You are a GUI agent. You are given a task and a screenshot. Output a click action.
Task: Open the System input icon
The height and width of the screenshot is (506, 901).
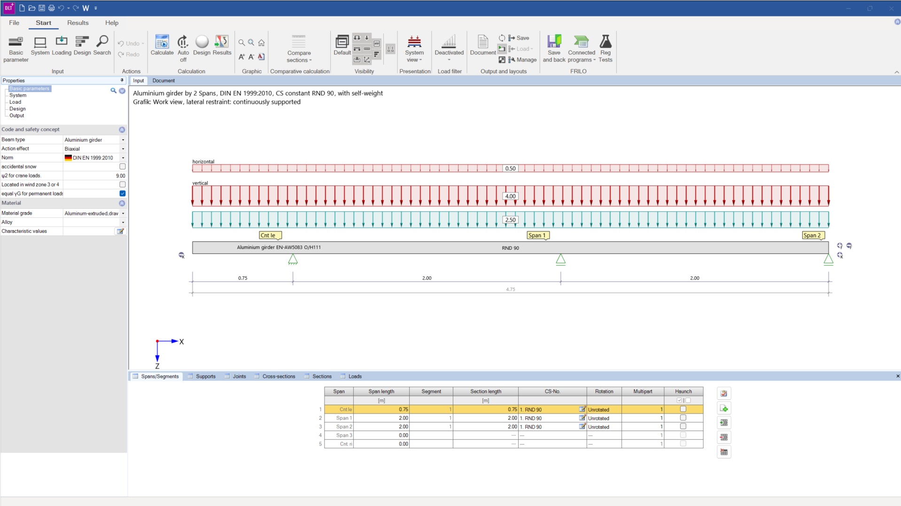tap(40, 46)
